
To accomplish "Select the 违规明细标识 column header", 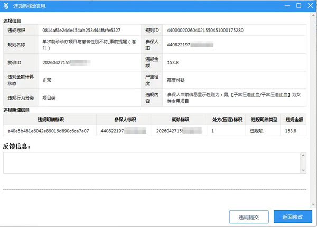I will 51,120.
